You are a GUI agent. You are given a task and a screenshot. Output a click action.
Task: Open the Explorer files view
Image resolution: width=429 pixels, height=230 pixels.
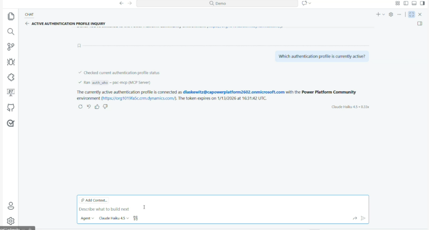point(10,16)
